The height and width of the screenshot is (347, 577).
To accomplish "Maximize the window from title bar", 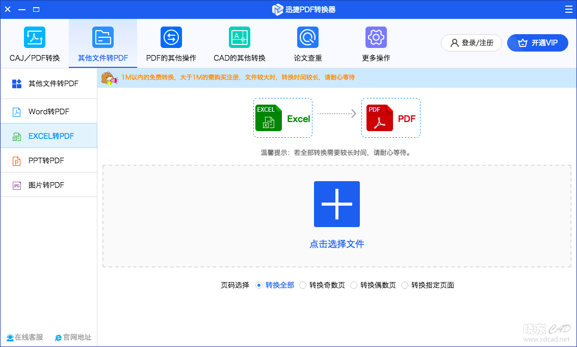I will 36,9.
